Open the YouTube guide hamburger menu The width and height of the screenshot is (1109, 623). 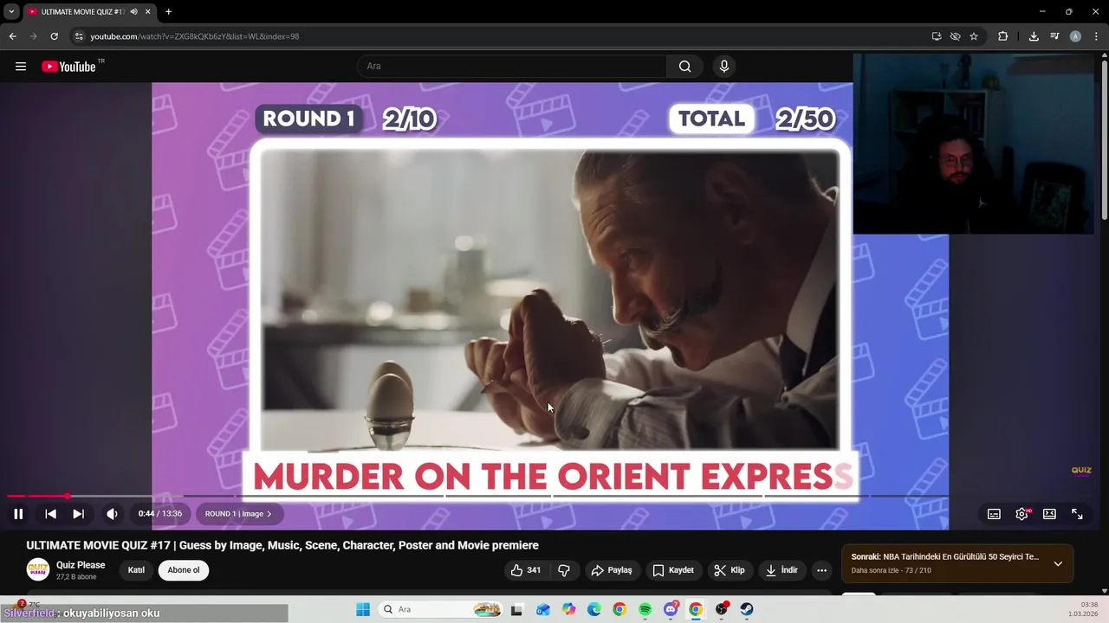[x=21, y=67]
